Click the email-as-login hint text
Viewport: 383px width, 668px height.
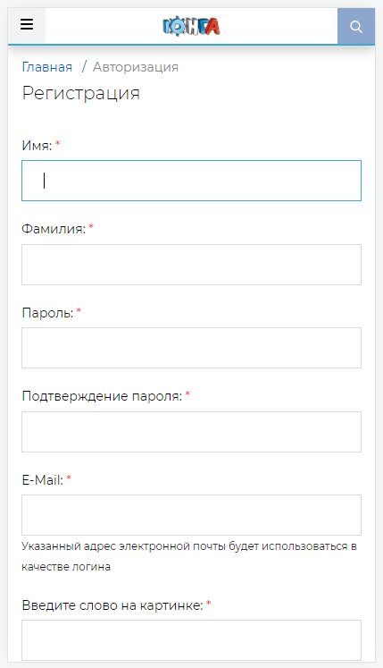[189, 556]
